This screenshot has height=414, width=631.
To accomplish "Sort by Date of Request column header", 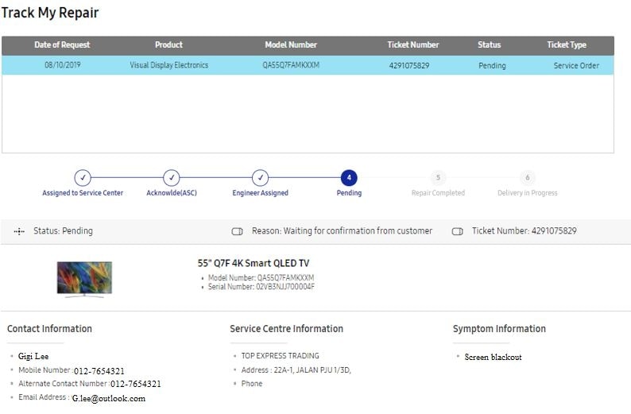I will point(62,44).
